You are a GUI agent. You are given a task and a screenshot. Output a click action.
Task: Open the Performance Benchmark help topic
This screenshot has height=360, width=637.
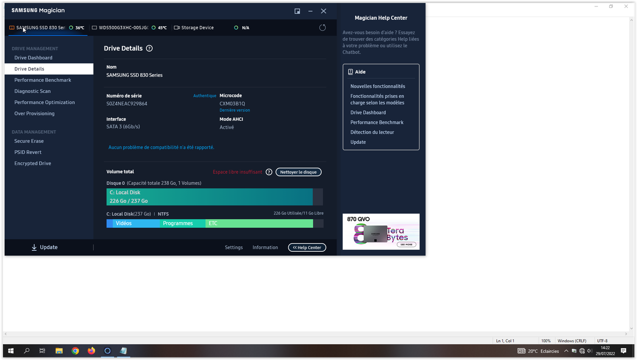(x=377, y=122)
